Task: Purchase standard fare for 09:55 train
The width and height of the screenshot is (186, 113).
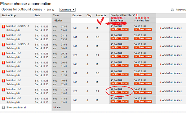Action: point(143,65)
